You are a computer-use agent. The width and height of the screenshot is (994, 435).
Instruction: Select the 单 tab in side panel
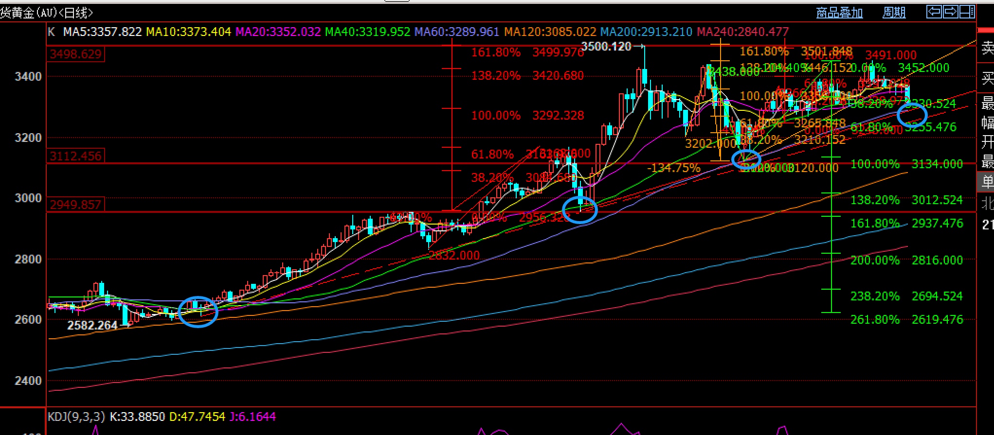tap(987, 182)
